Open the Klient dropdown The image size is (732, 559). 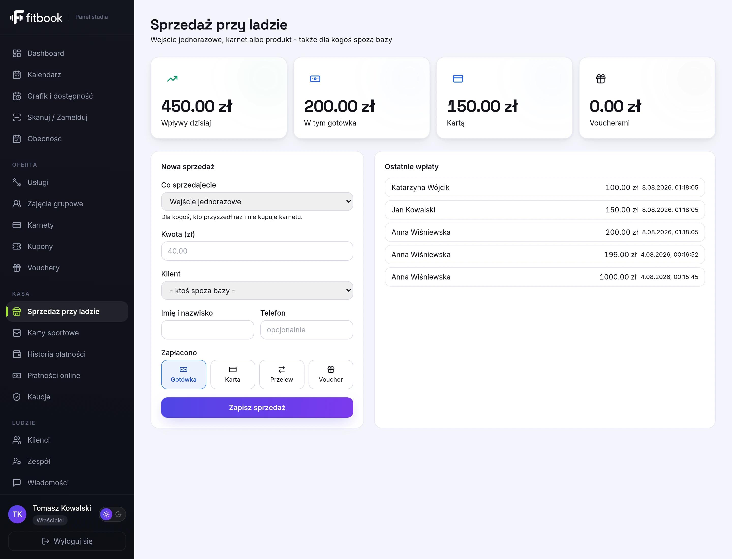click(257, 290)
